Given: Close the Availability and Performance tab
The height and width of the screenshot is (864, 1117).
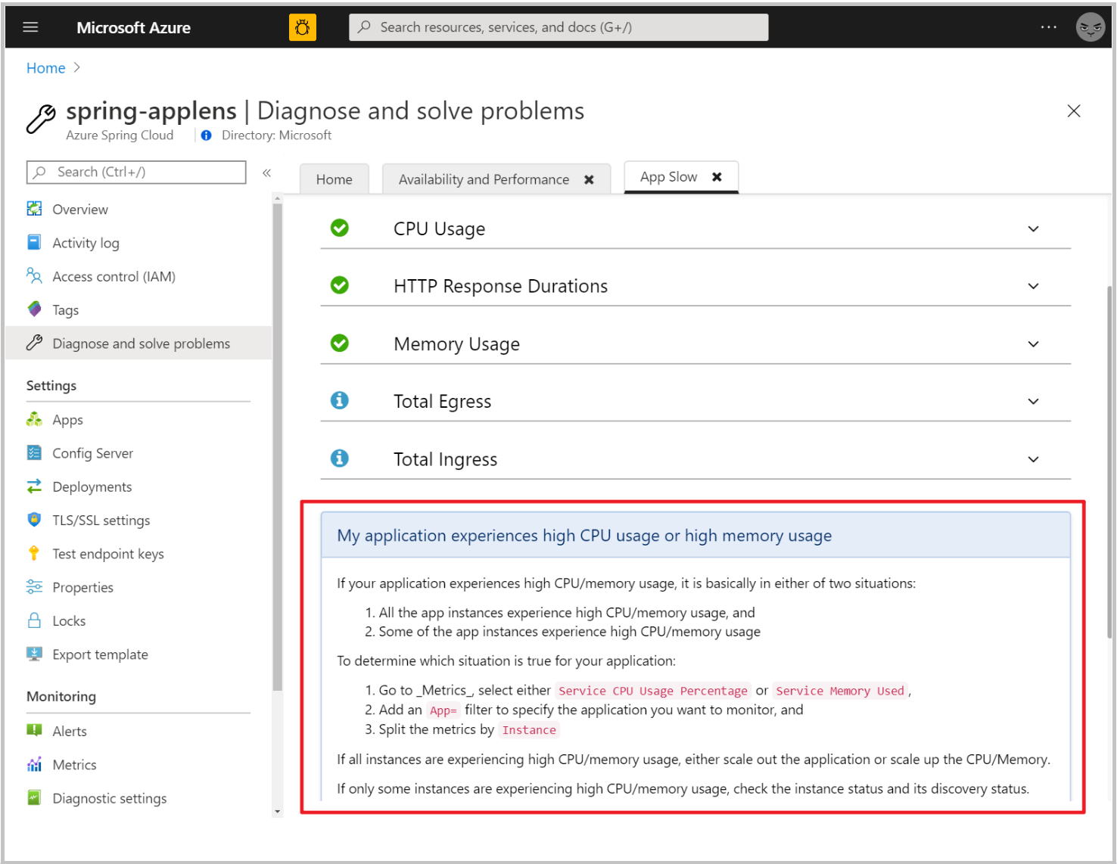Looking at the screenshot, I should click(x=589, y=179).
